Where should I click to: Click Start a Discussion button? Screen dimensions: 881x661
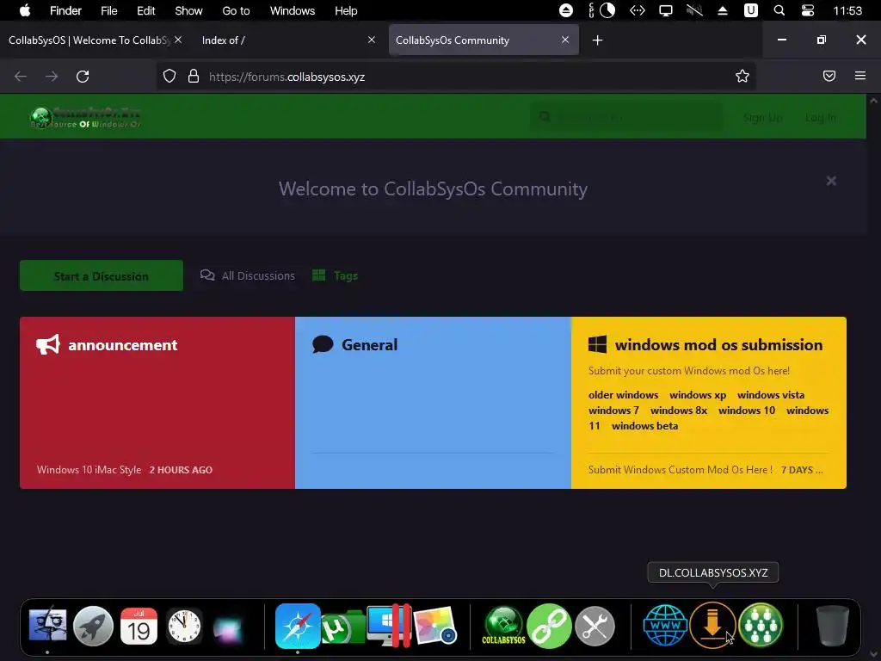[x=102, y=275]
